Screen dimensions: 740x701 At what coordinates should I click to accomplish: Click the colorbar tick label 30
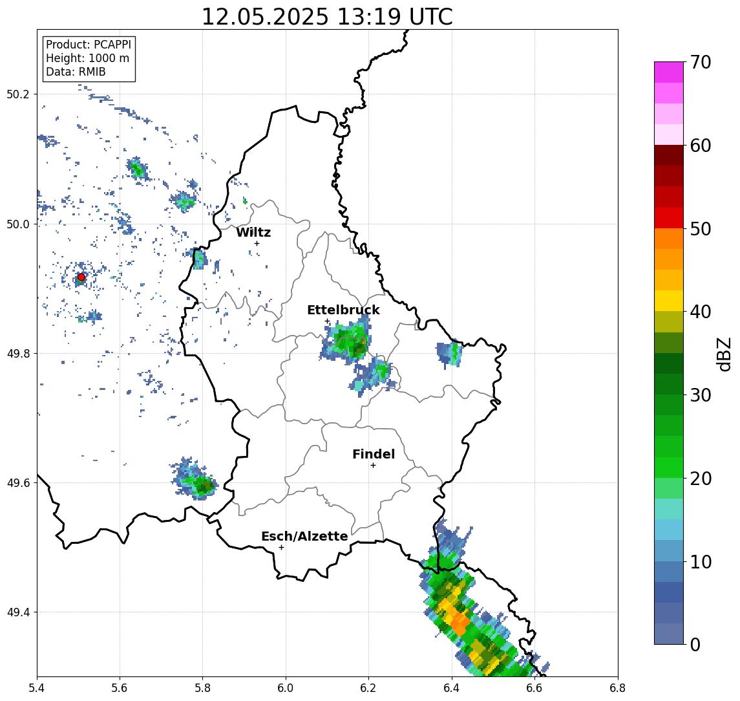pos(701,395)
